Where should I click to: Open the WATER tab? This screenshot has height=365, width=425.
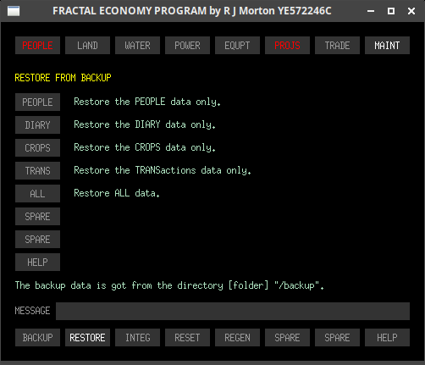(137, 45)
